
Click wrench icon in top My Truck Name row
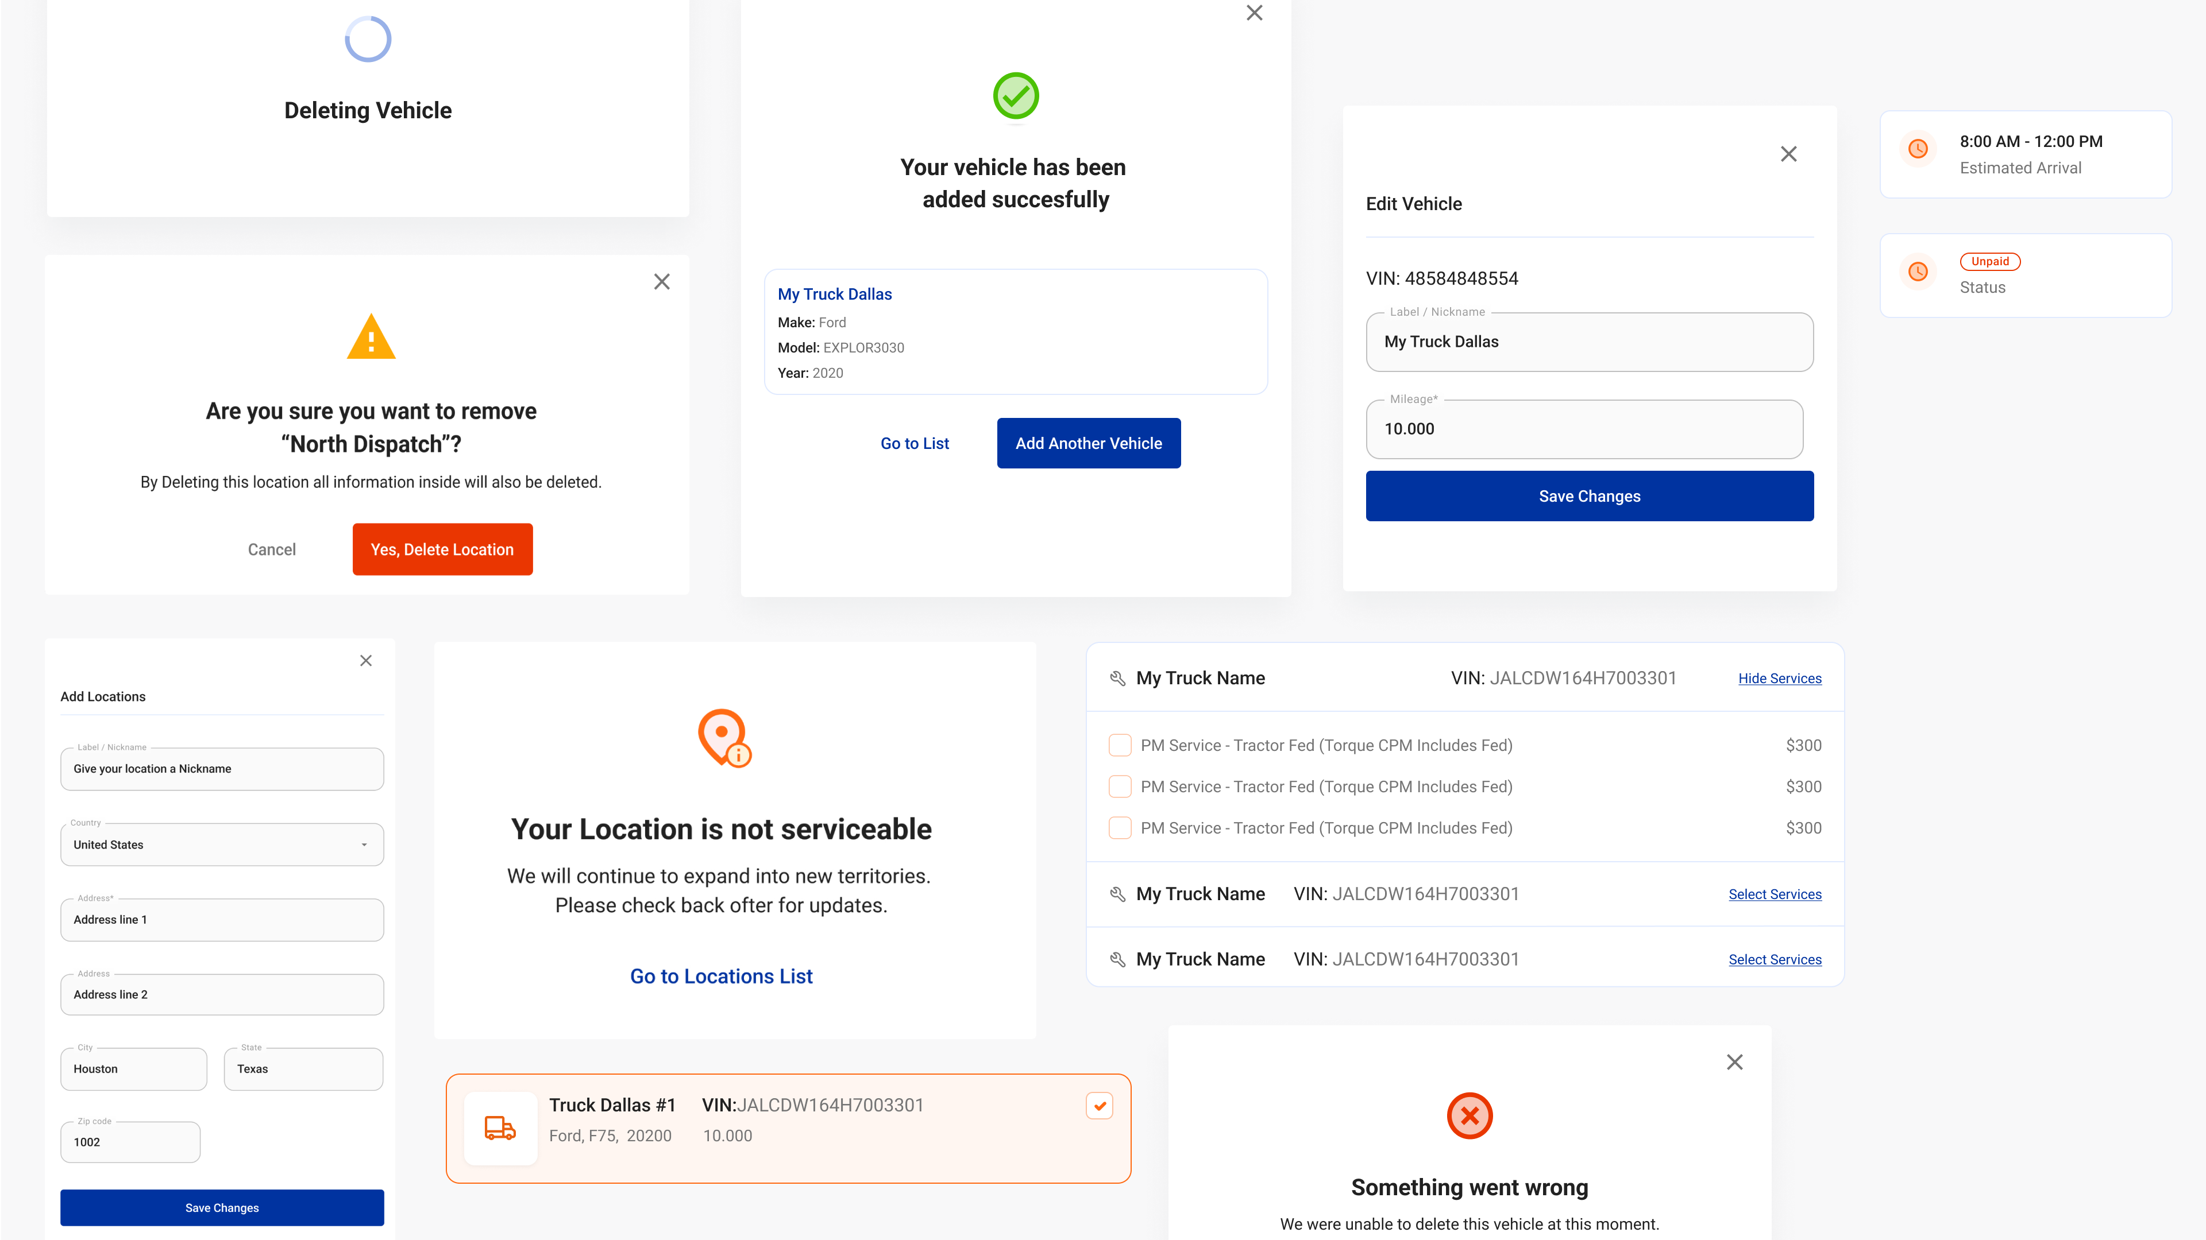(1117, 679)
